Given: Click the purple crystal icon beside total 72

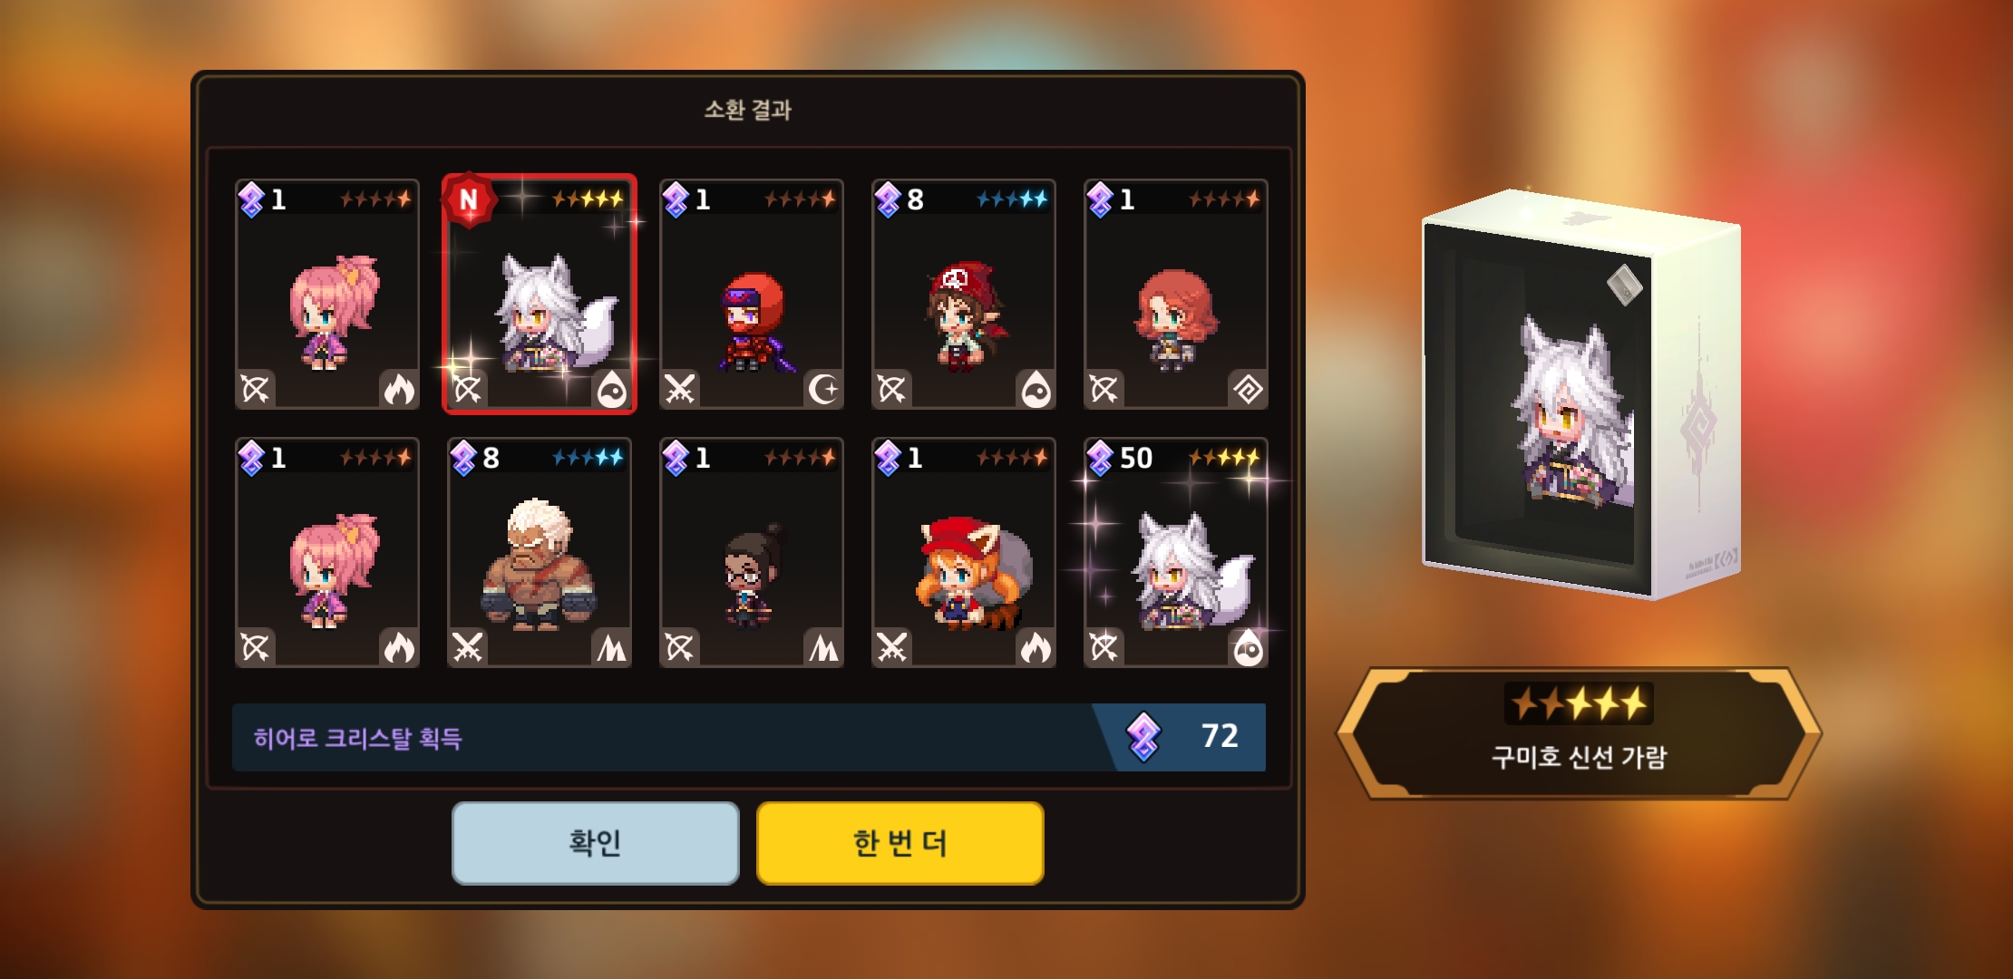Looking at the screenshot, I should pos(1143,736).
